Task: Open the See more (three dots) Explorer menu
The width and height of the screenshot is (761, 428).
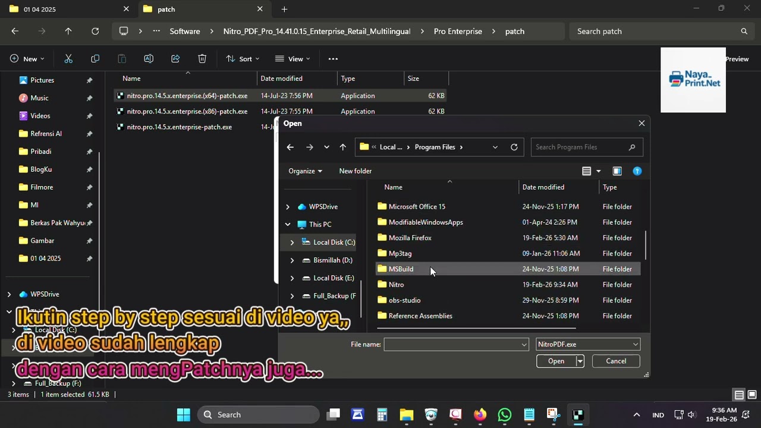Action: 333,59
